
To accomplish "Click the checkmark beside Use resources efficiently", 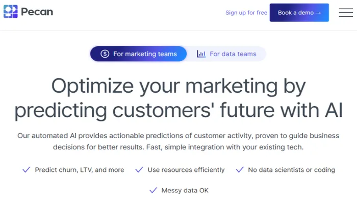I will pos(139,170).
